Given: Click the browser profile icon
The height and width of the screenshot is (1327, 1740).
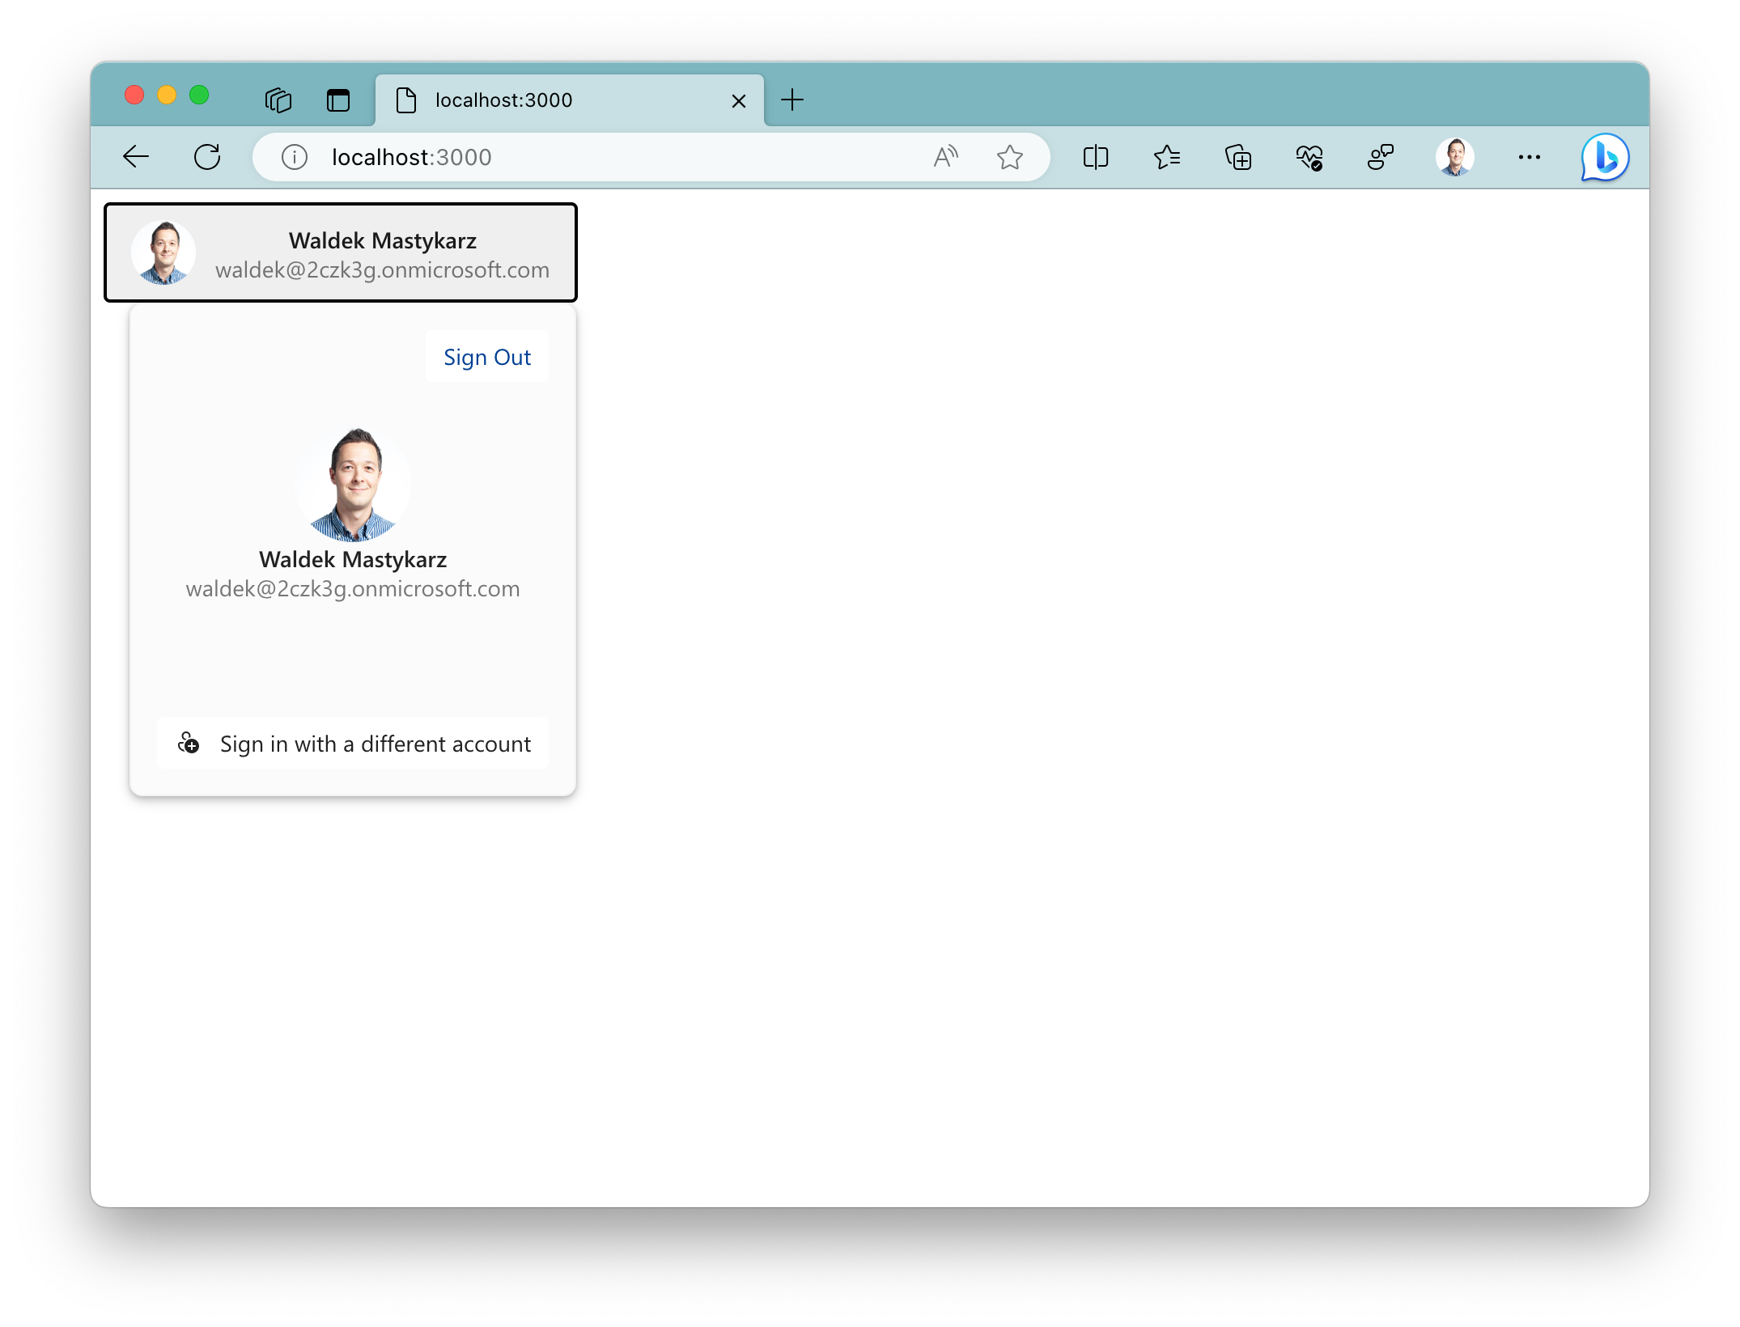Looking at the screenshot, I should [1454, 156].
